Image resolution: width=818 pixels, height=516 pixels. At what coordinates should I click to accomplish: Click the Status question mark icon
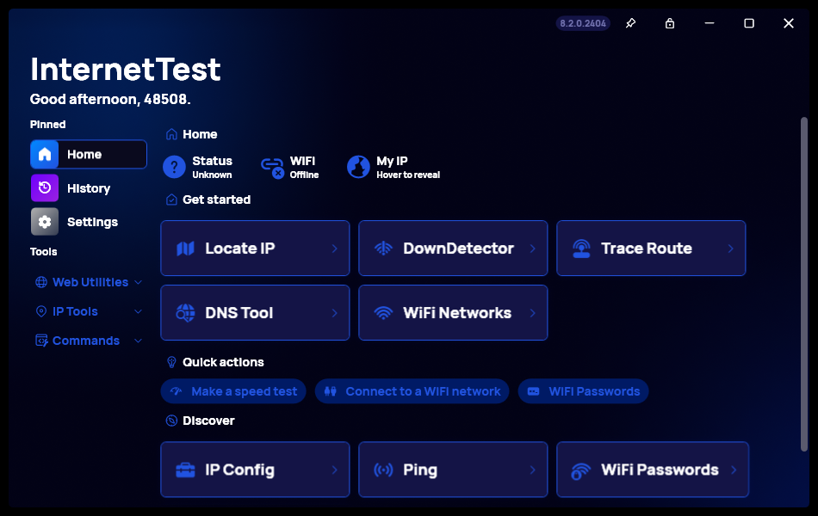pyautogui.click(x=174, y=168)
